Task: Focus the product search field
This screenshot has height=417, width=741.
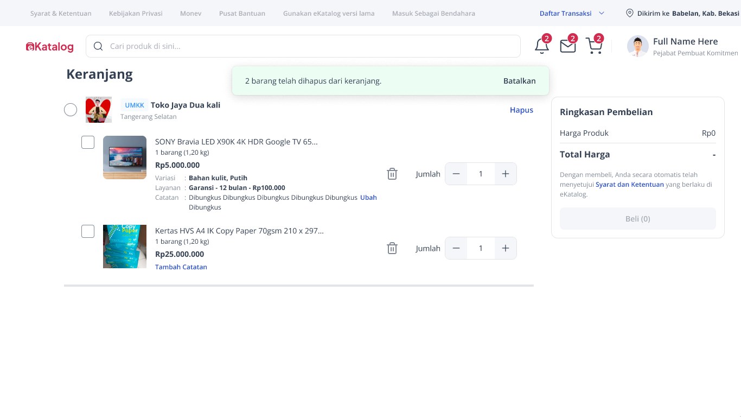Action: [303, 46]
